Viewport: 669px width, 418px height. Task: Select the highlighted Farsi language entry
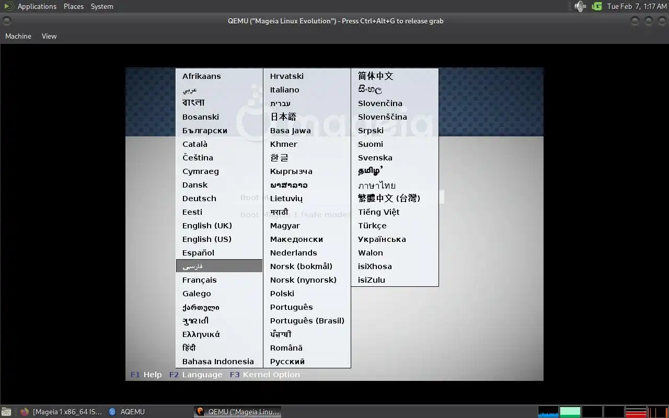click(x=220, y=266)
